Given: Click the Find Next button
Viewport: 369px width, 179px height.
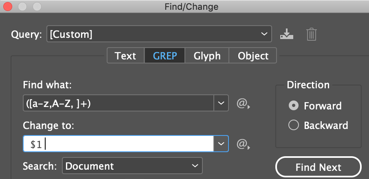Looking at the screenshot, I should click(x=318, y=167).
